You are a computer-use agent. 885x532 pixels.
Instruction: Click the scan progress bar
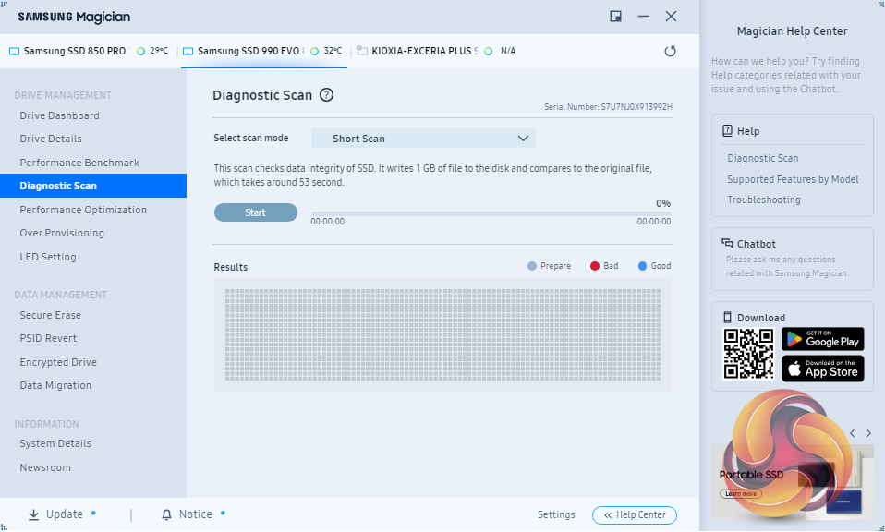click(491, 213)
